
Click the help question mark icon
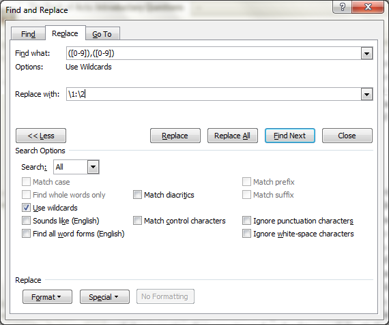pos(342,7)
